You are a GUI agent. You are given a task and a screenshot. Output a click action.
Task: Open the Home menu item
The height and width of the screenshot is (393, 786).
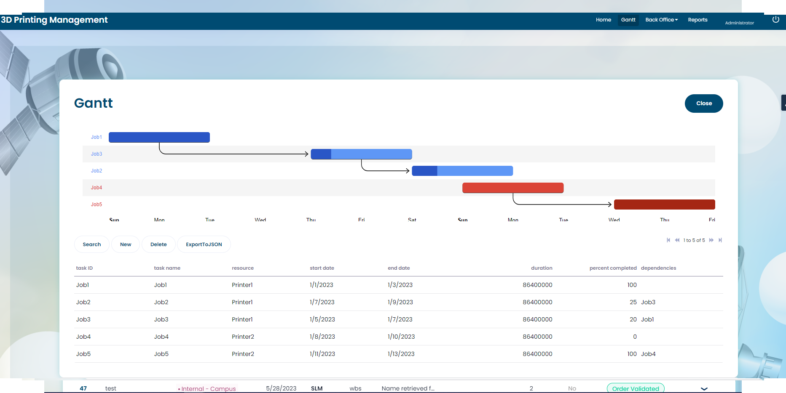[603, 20]
